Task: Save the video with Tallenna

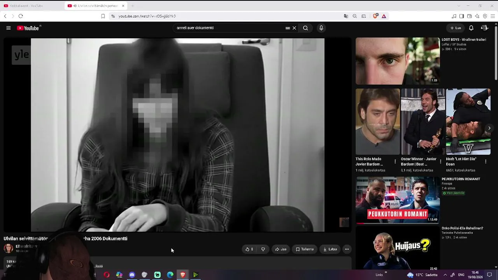Action: pos(305,249)
